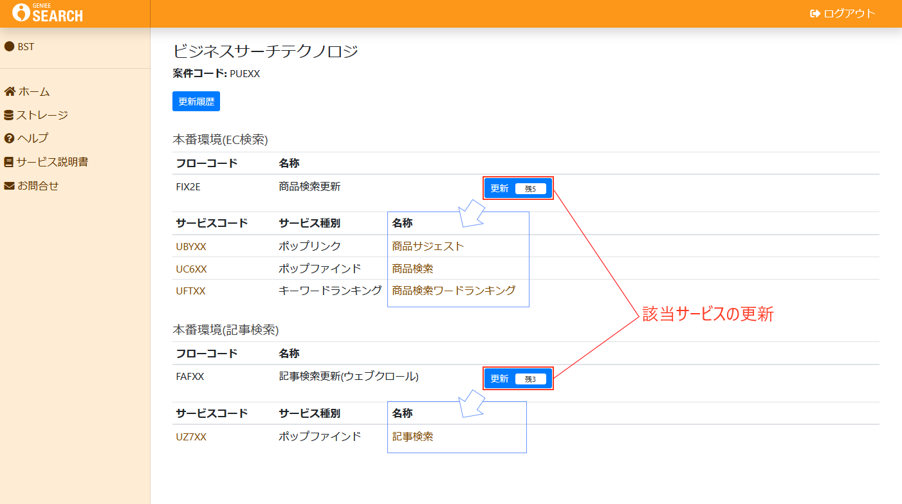Click the storage database icon
The height and width of the screenshot is (504, 902).
[9, 116]
